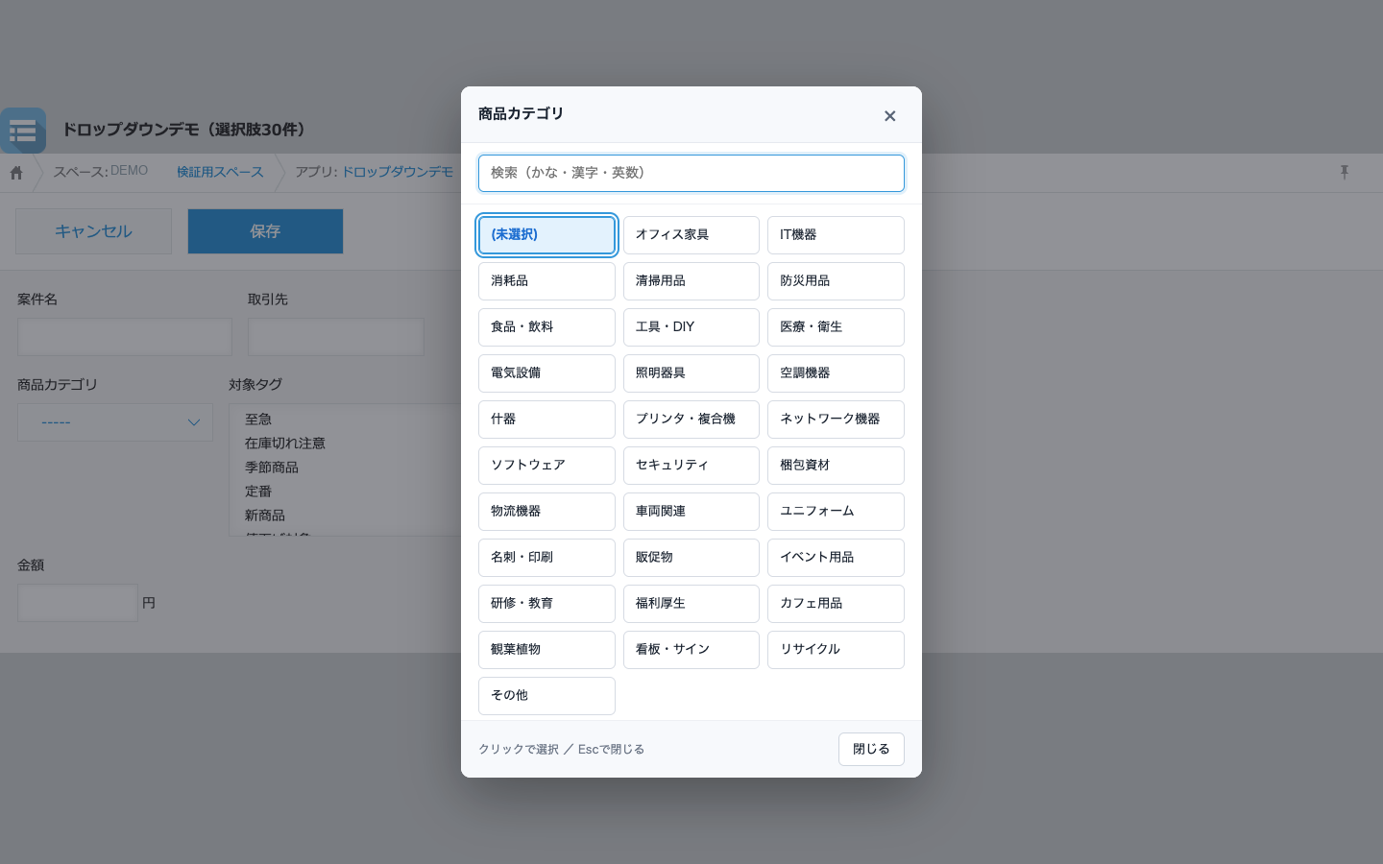
Task: Choose the IT機器 category
Action: click(x=836, y=235)
